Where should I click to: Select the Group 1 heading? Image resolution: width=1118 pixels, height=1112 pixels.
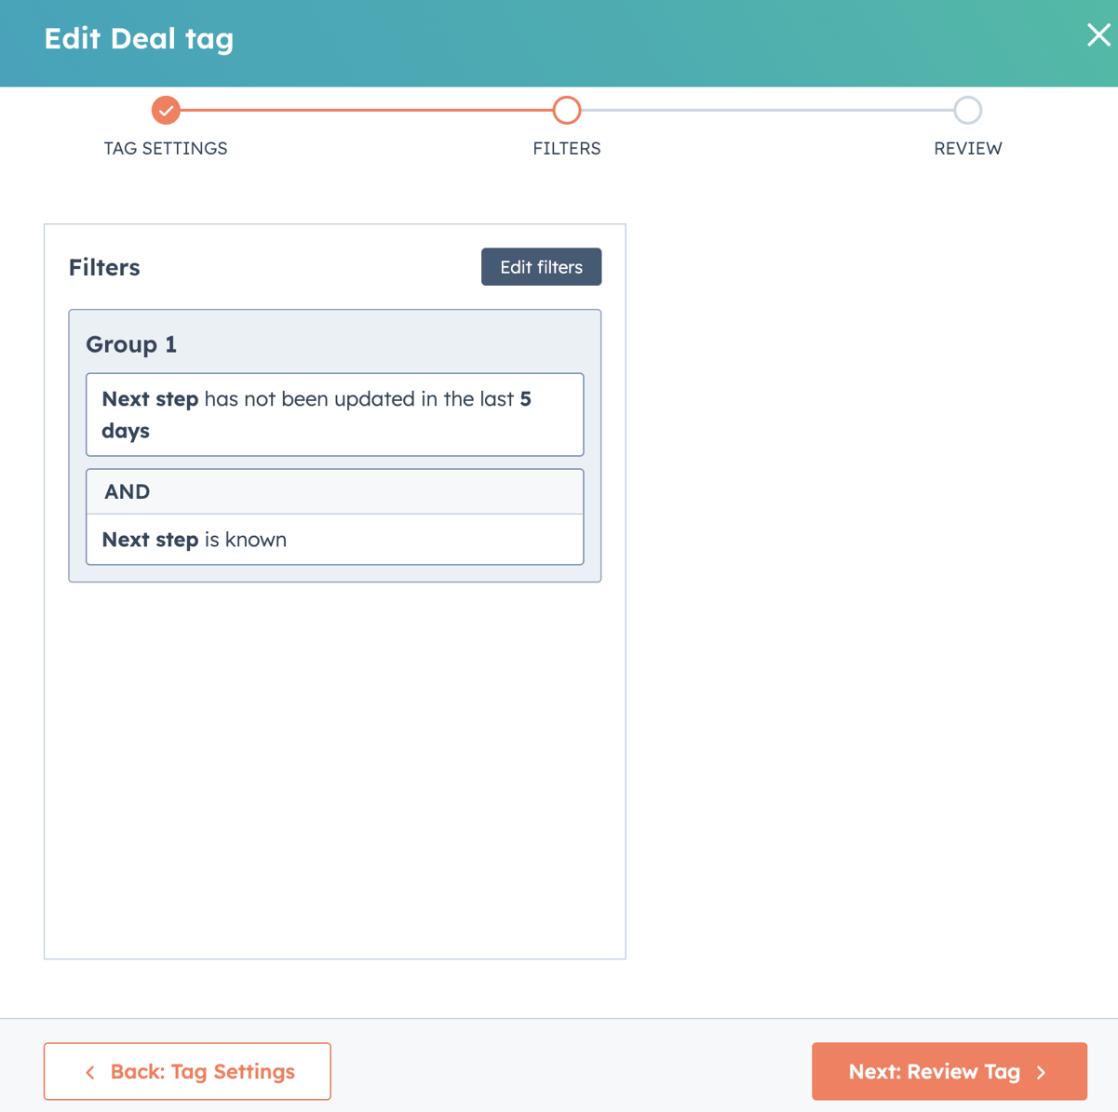pos(131,344)
